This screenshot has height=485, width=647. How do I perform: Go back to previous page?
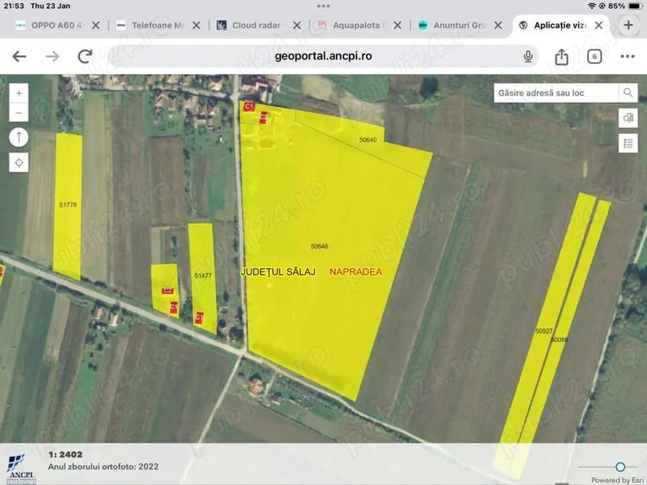tap(19, 56)
